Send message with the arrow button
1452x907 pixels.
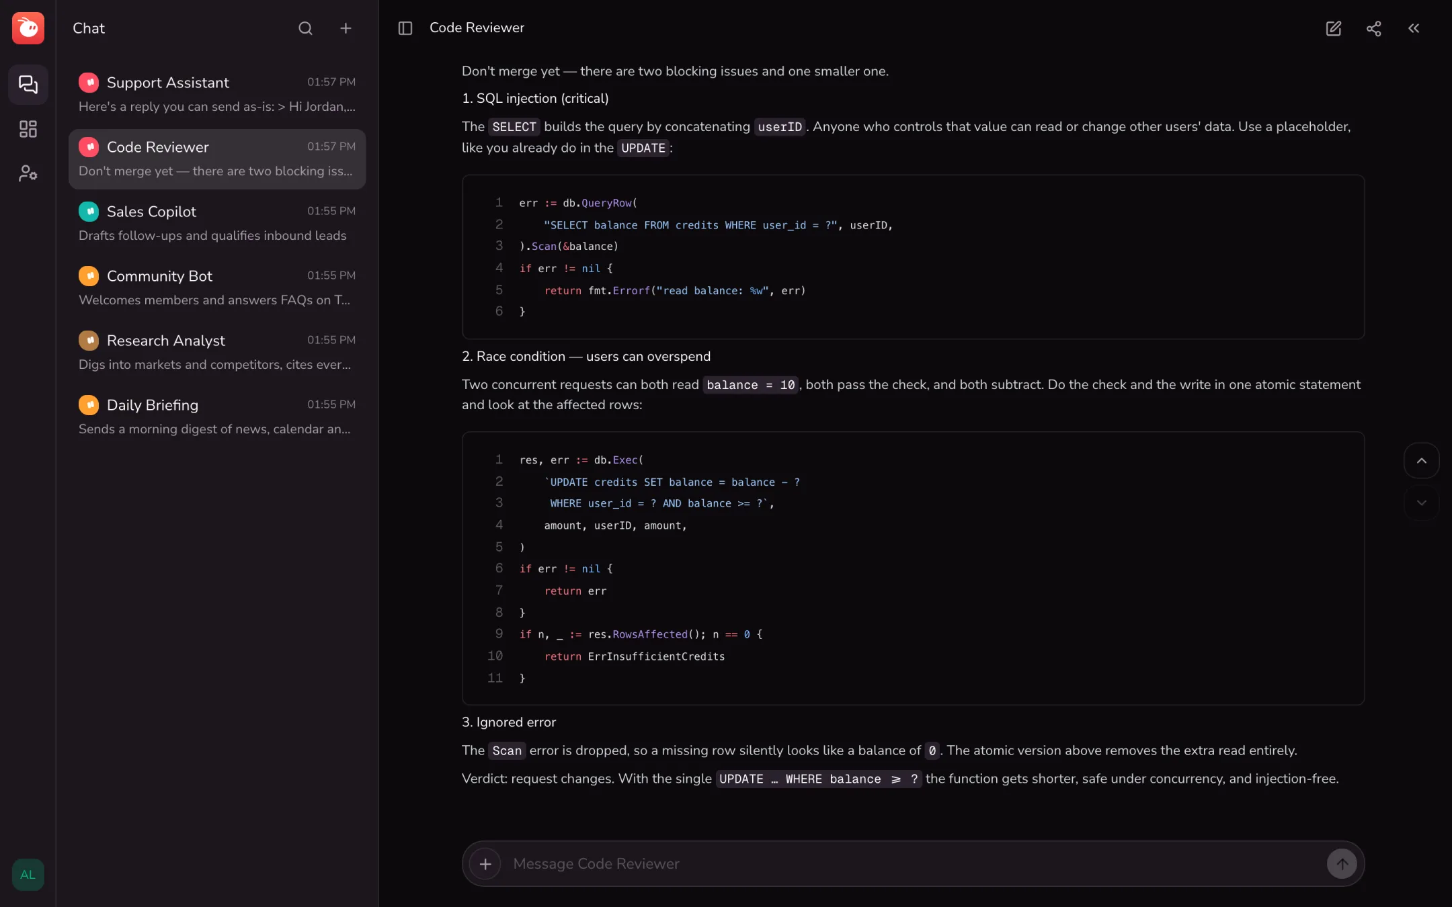1342,864
